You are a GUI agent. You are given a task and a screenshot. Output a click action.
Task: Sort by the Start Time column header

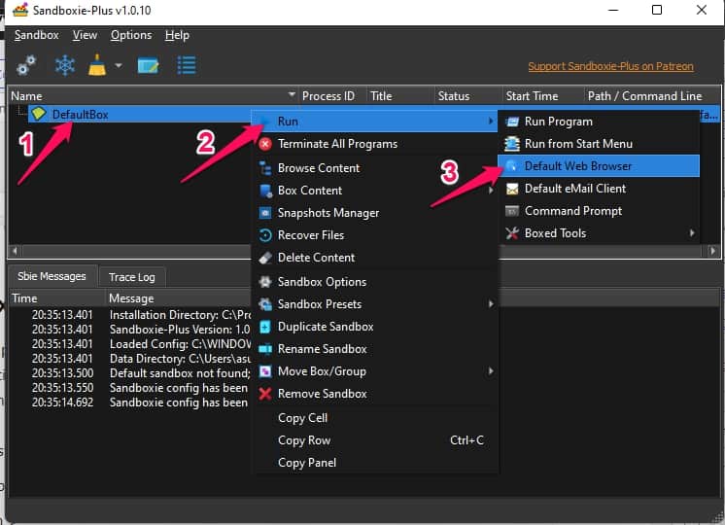click(543, 95)
